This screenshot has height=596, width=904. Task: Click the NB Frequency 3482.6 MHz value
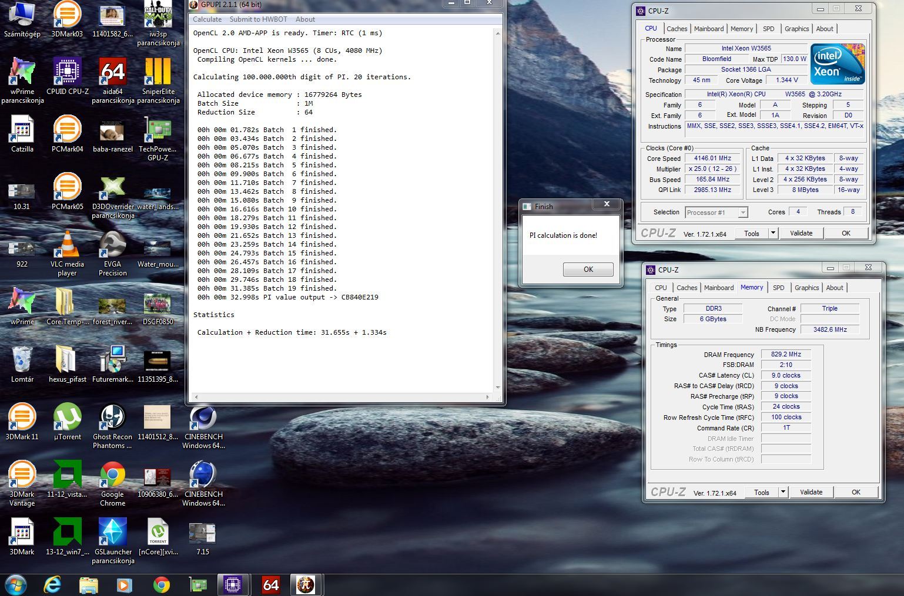coord(830,329)
